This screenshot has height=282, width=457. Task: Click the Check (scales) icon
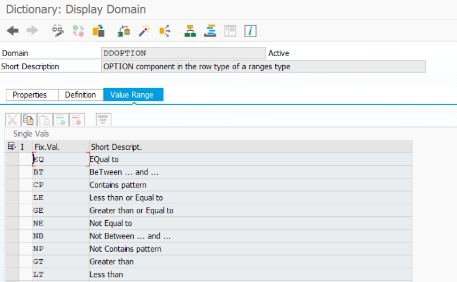click(x=123, y=31)
